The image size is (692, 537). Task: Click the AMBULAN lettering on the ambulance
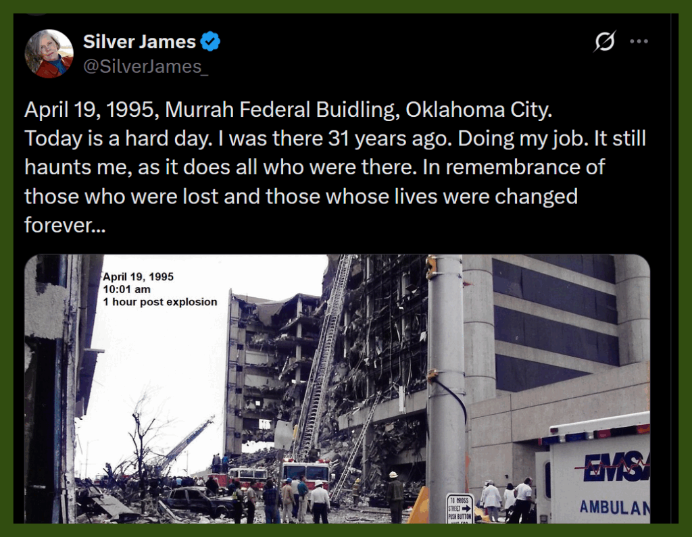point(614,507)
